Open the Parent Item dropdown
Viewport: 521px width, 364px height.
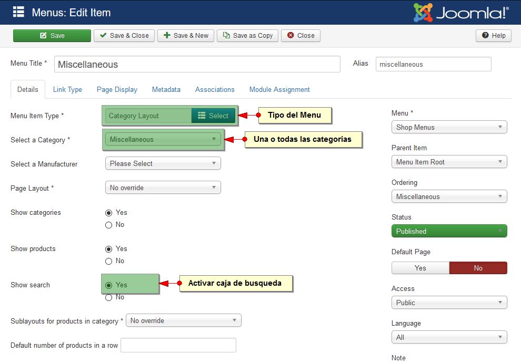[449, 162]
